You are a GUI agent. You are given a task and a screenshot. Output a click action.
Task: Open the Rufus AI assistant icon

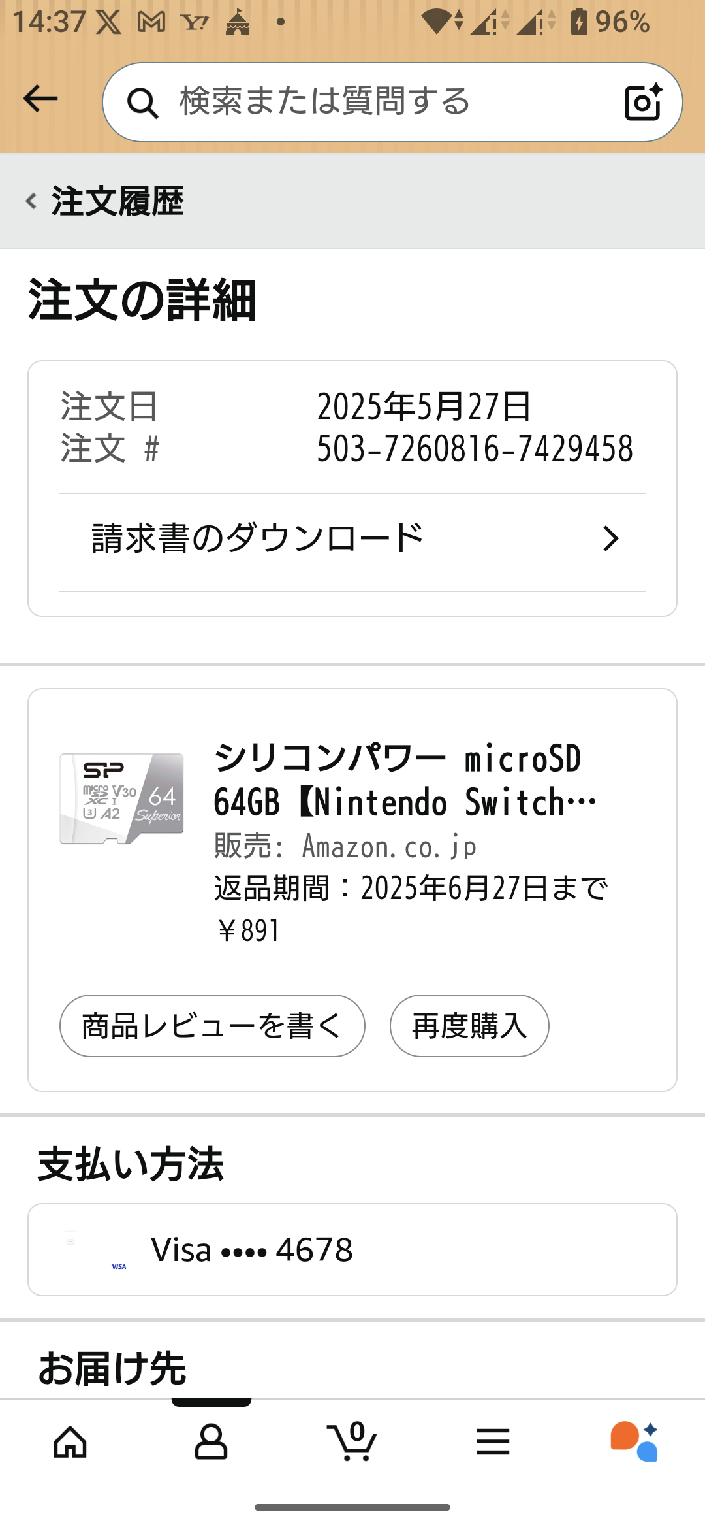pyautogui.click(x=634, y=1441)
